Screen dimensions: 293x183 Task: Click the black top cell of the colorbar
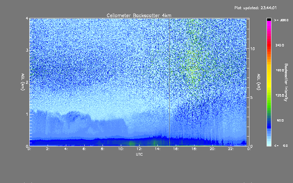(269, 19)
